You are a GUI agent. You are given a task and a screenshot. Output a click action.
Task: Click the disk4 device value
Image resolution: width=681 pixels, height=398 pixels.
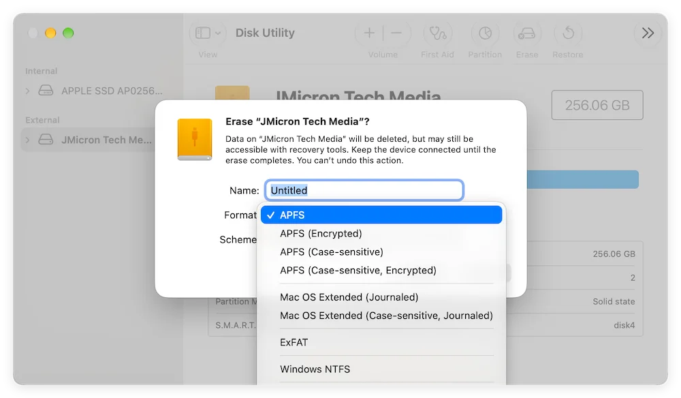pos(624,326)
